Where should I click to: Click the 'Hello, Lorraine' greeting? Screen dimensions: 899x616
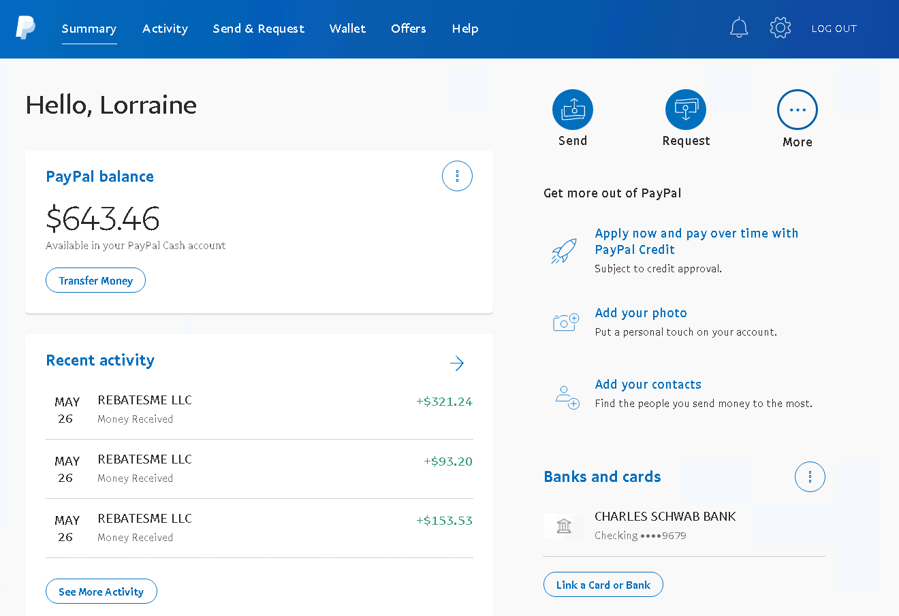point(111,105)
